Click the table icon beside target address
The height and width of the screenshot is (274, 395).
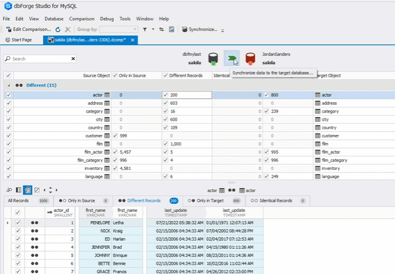[317, 103]
